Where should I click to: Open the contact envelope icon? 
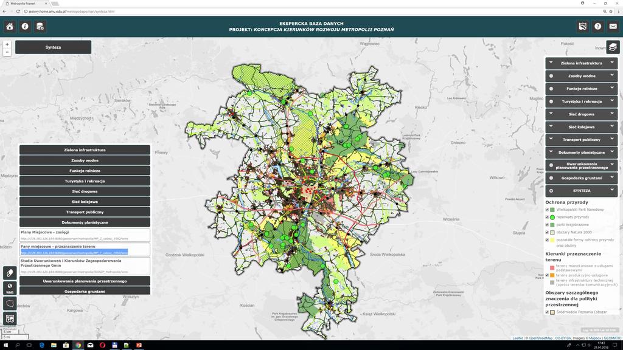(613, 27)
